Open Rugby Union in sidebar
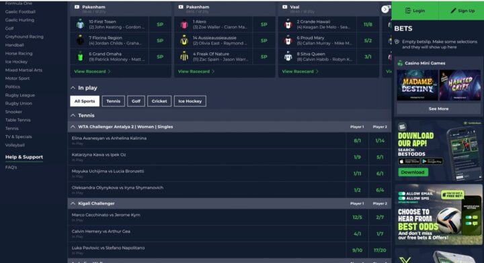484x263 pixels. point(19,103)
